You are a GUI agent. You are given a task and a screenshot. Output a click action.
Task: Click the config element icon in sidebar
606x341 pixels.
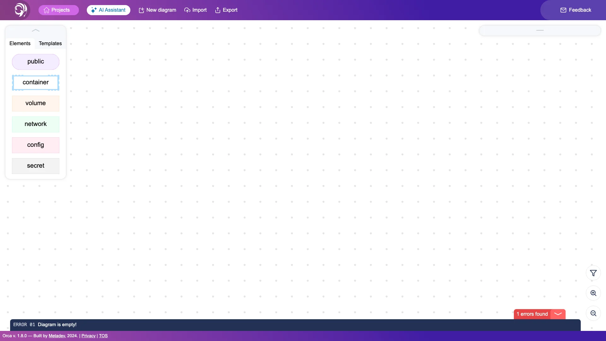click(35, 145)
